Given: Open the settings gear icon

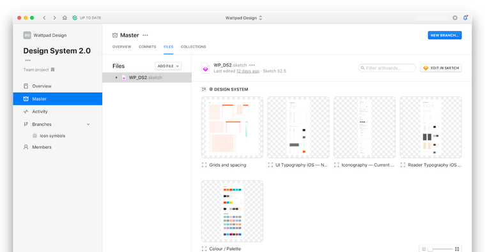Looking at the screenshot, I should click(455, 18).
